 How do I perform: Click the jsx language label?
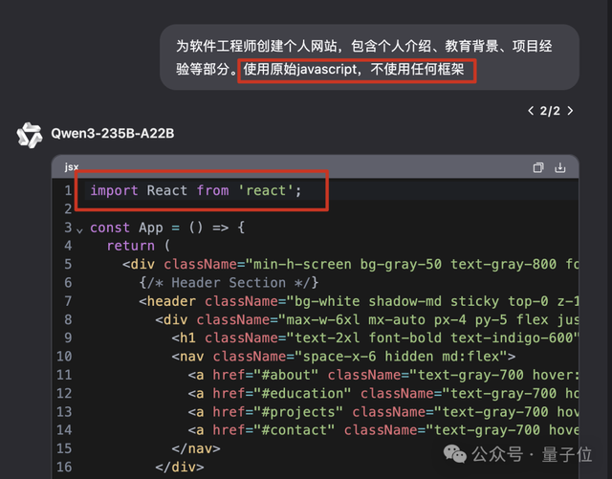coord(72,167)
